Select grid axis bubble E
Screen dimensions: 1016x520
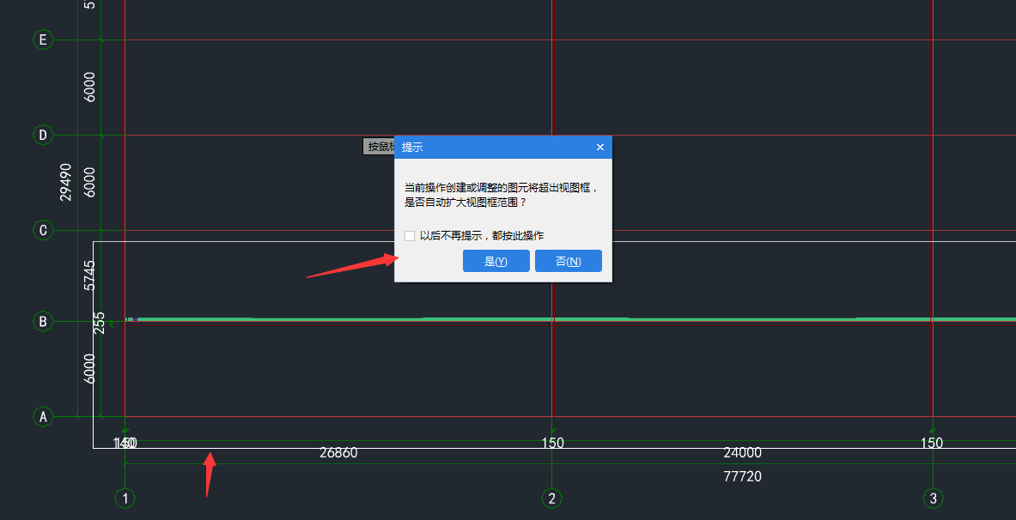pos(42,39)
